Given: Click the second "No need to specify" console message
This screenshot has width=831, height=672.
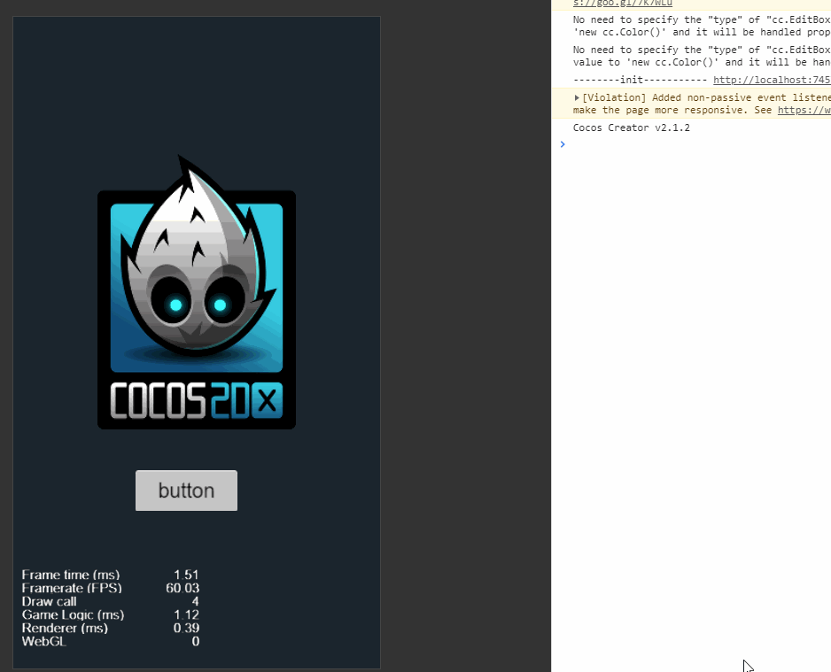Looking at the screenshot, I should [x=702, y=56].
